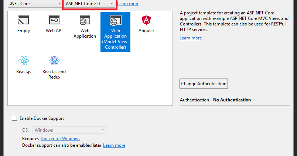Click the template description paragraph

(234, 21)
